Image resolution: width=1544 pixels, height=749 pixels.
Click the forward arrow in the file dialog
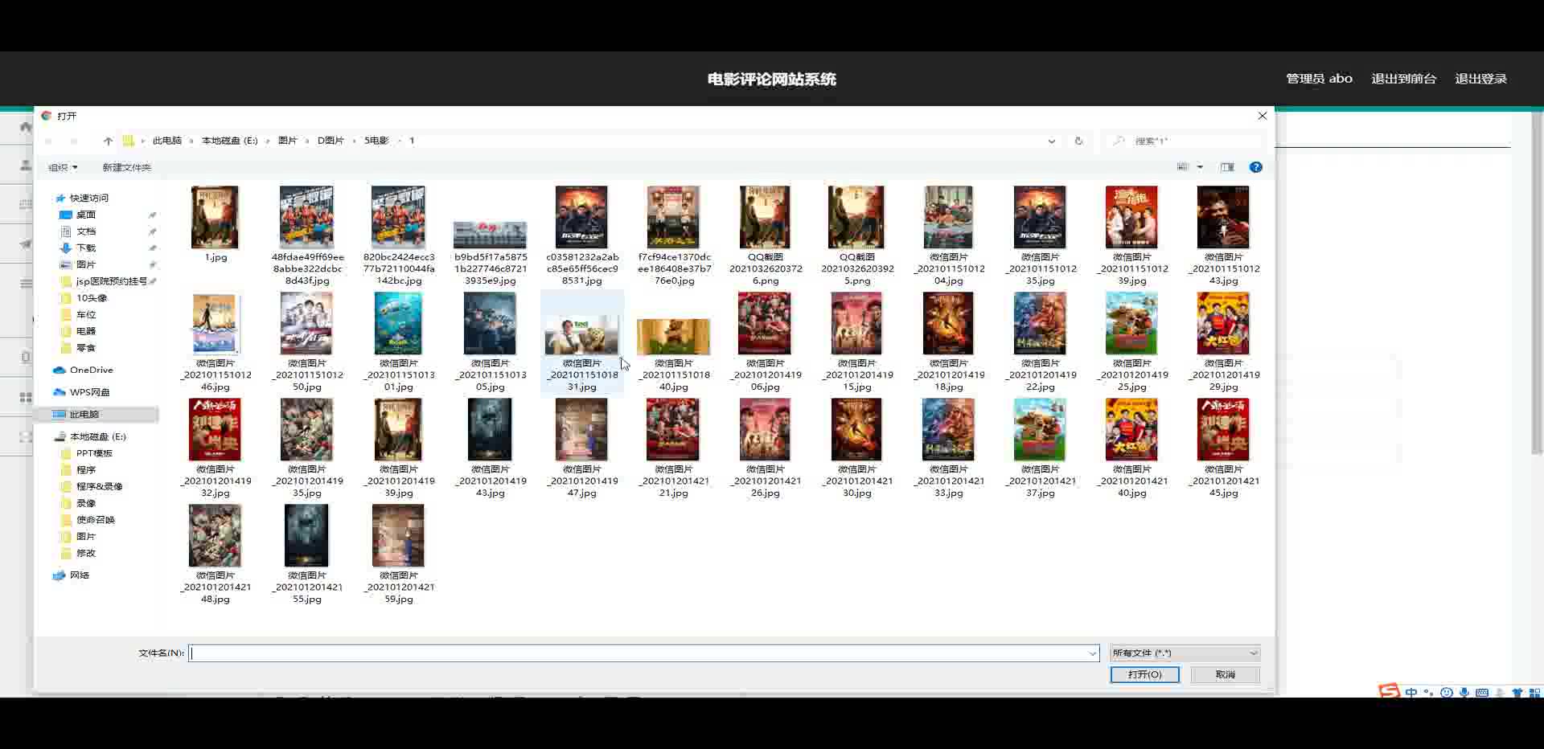click(x=74, y=141)
